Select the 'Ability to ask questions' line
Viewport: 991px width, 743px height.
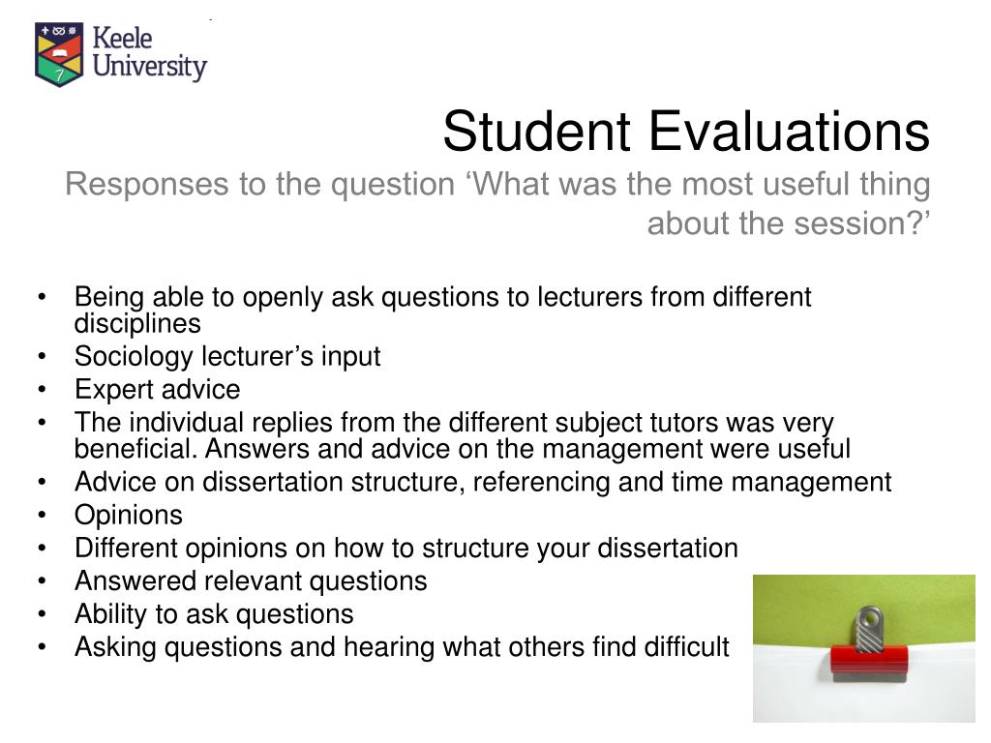[214, 614]
